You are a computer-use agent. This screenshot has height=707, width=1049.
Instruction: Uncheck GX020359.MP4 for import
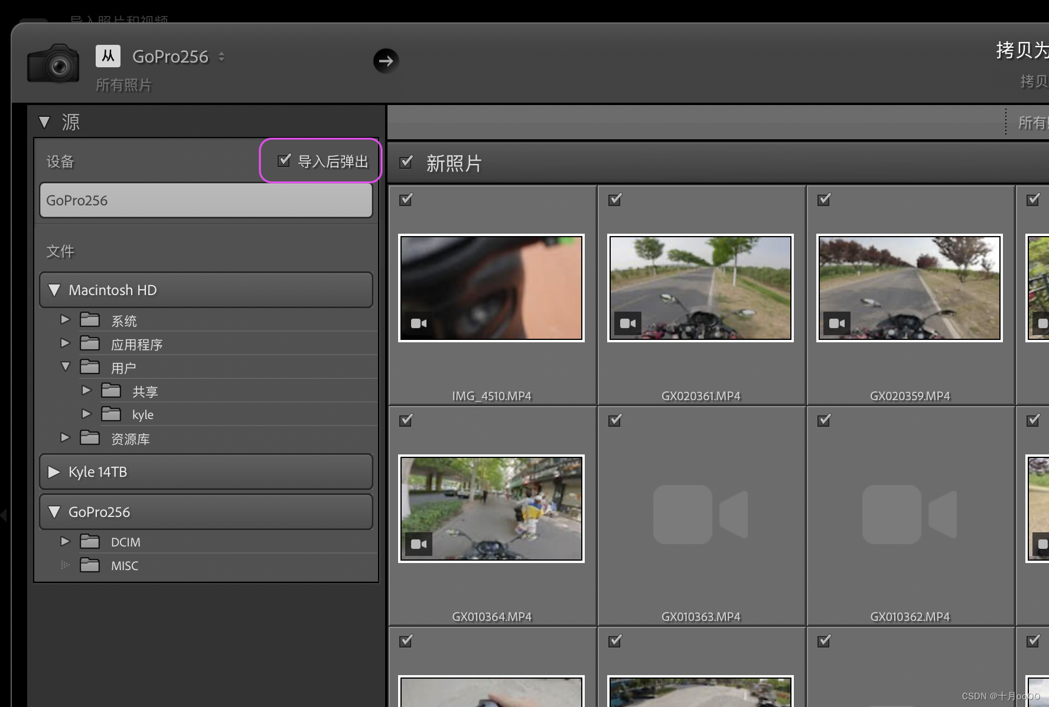click(824, 199)
